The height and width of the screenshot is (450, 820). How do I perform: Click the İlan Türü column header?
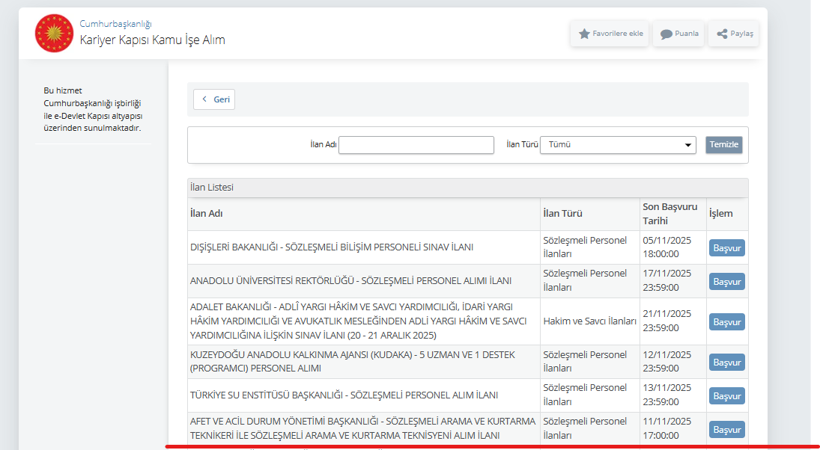point(562,214)
